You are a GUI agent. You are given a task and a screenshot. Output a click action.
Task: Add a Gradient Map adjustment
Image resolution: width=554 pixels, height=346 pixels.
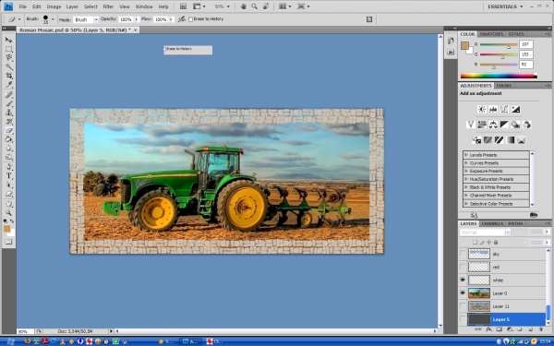point(510,140)
